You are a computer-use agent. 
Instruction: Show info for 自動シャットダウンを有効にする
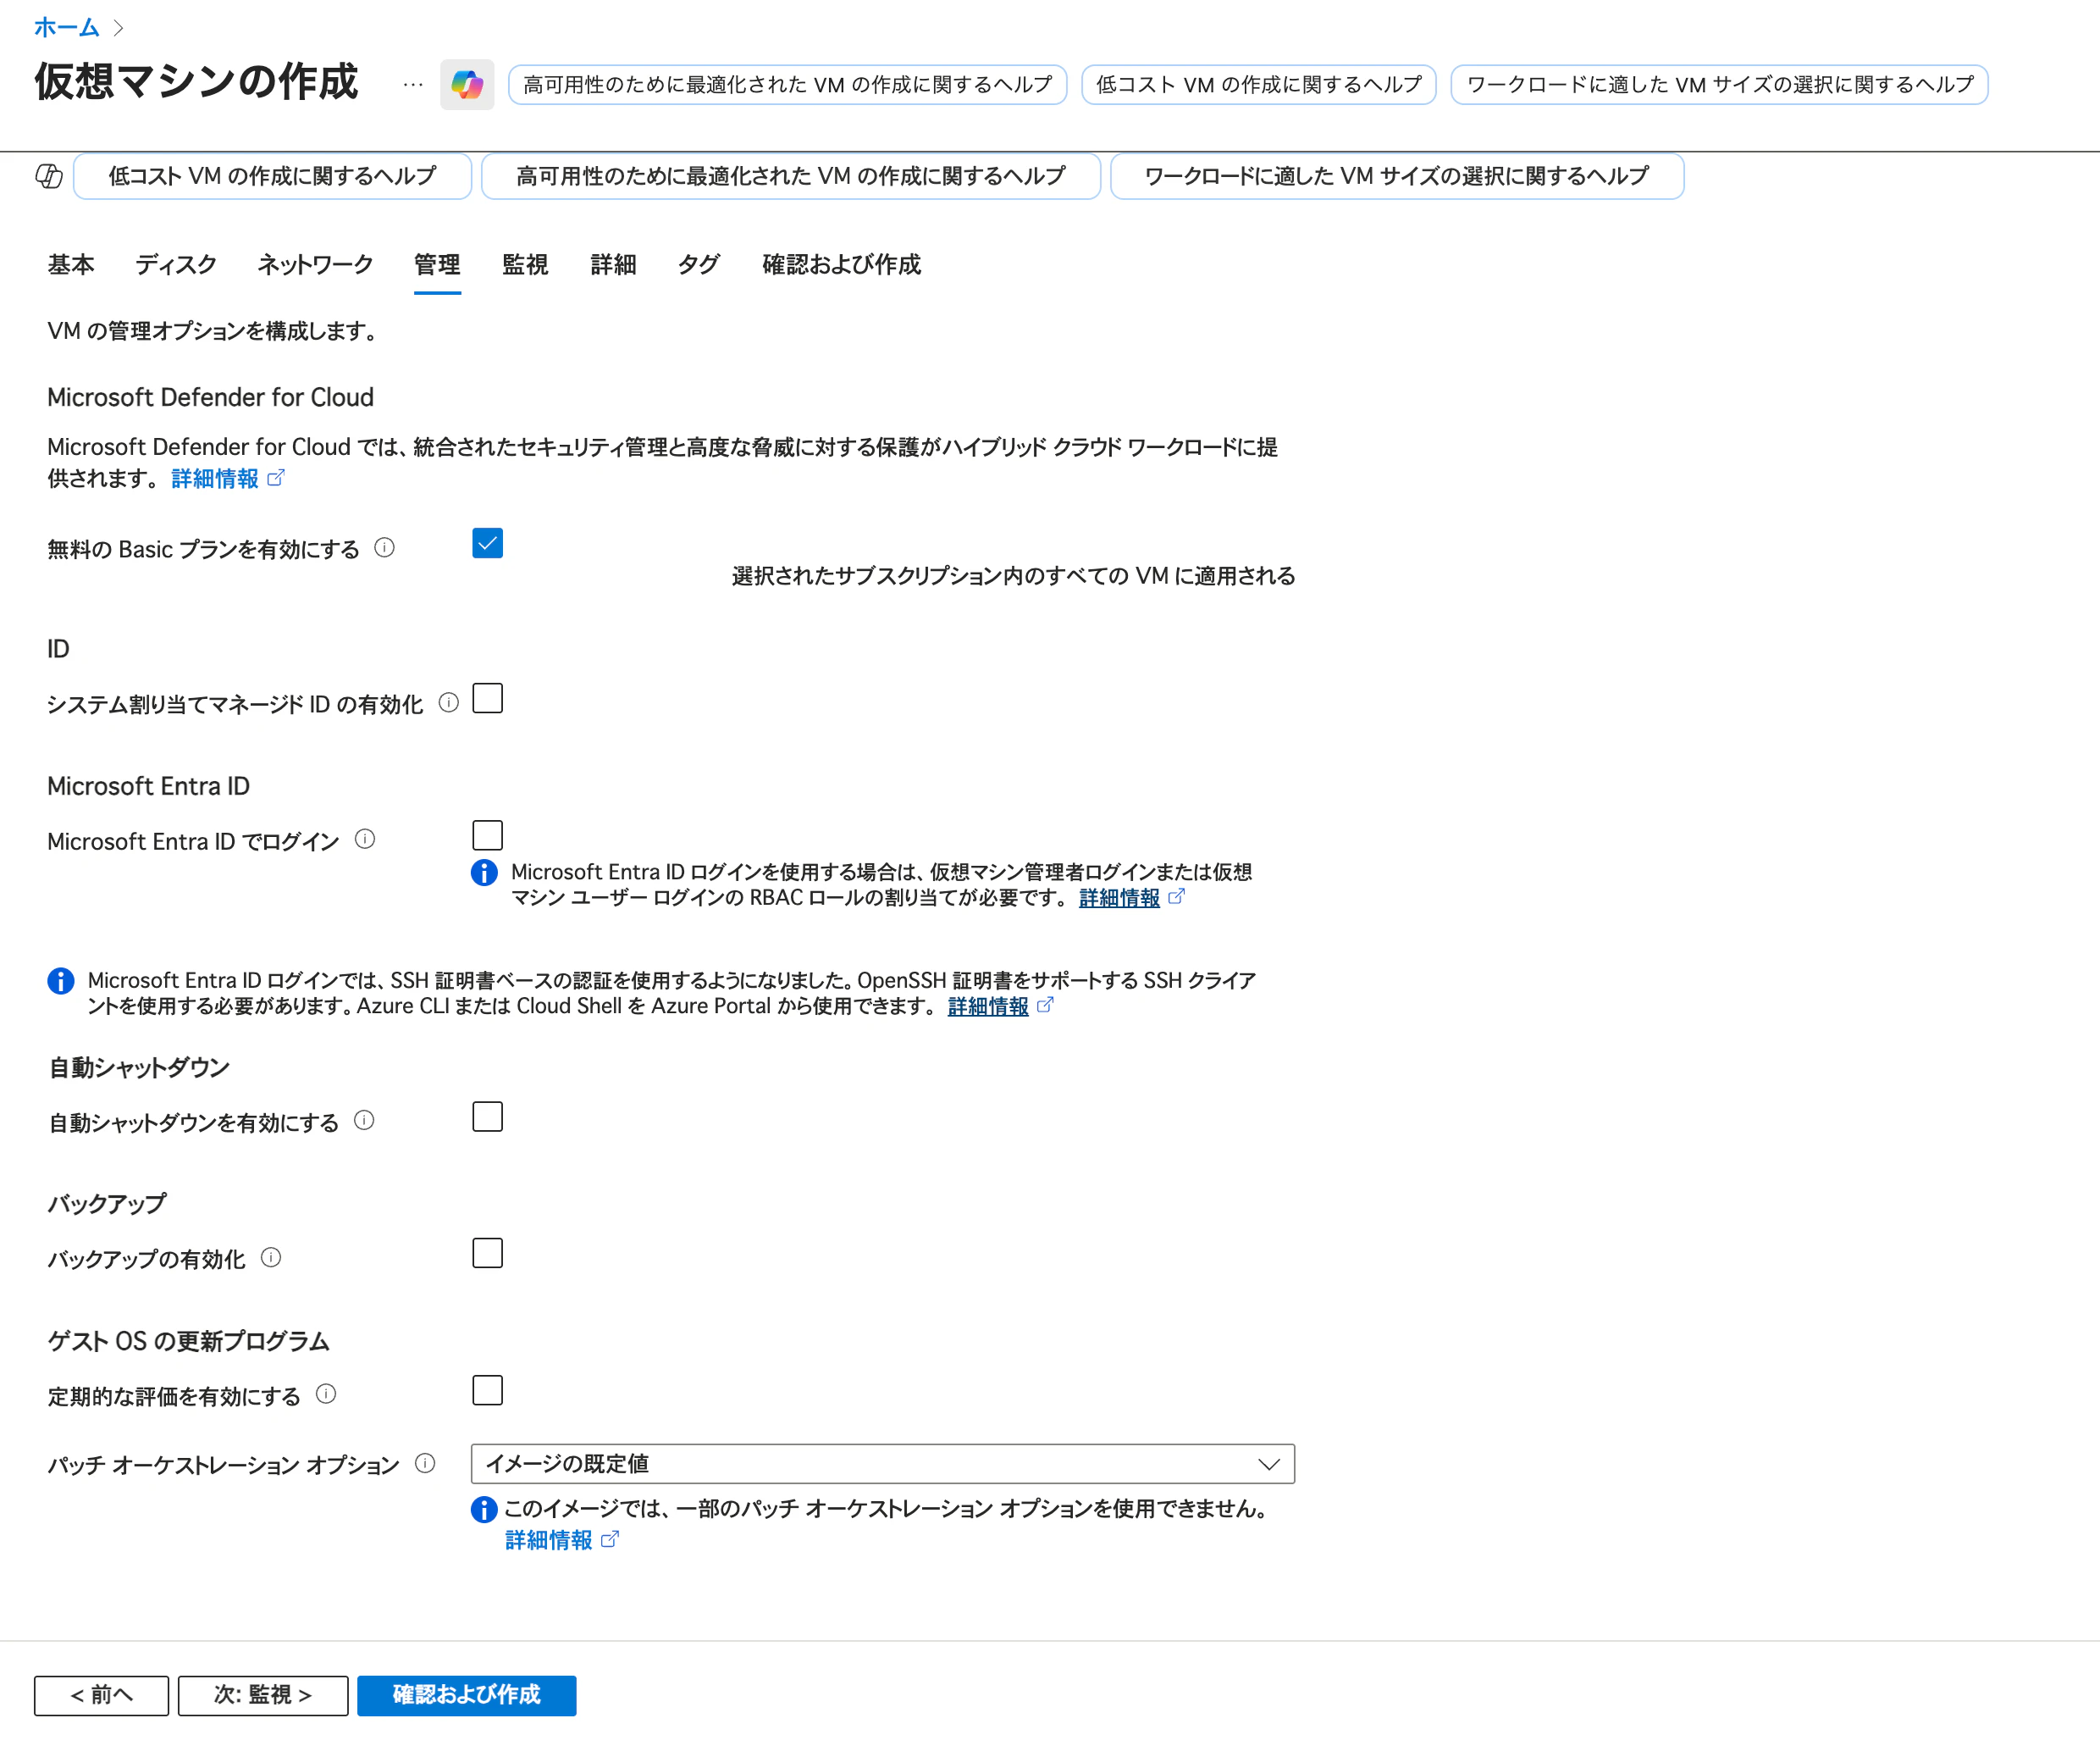tap(364, 1121)
